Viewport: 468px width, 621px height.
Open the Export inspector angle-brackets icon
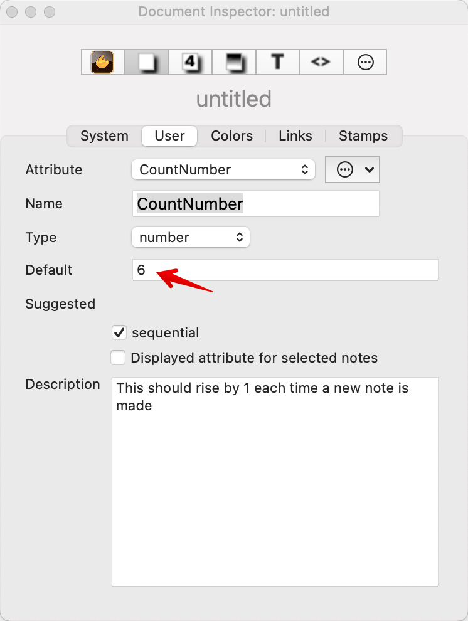pos(321,62)
